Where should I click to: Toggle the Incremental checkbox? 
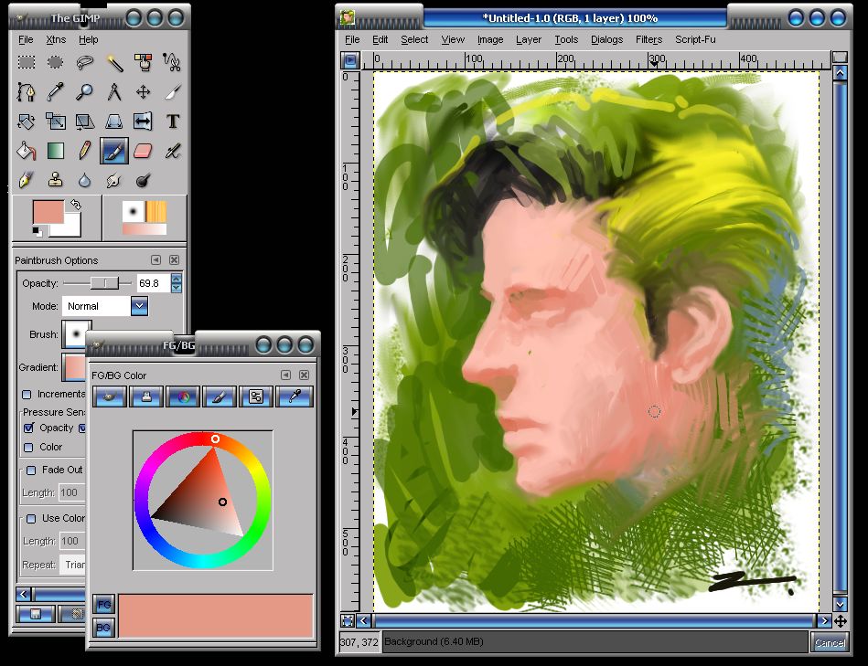pos(27,394)
